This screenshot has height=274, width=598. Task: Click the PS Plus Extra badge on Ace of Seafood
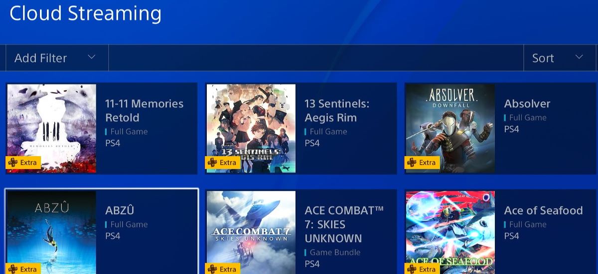[422, 269]
